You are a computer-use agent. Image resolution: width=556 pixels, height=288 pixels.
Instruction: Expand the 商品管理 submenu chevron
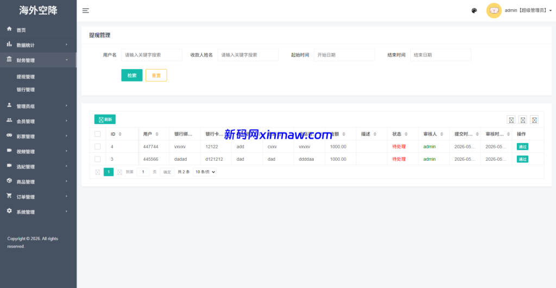click(66, 181)
